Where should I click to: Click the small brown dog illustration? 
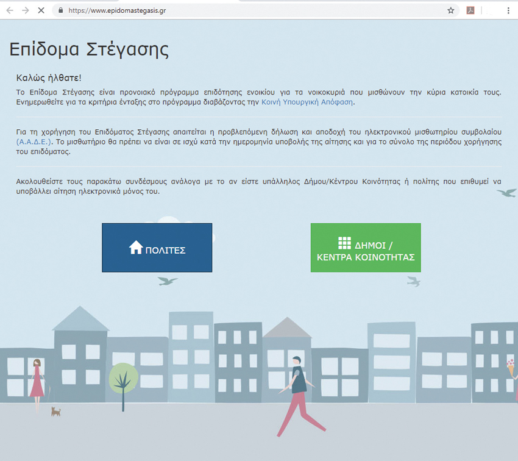tap(56, 412)
